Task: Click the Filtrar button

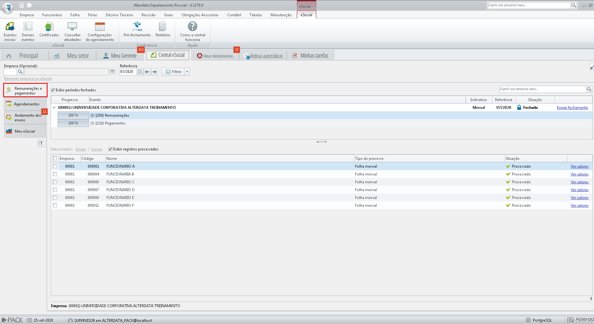Action: pyautogui.click(x=173, y=72)
